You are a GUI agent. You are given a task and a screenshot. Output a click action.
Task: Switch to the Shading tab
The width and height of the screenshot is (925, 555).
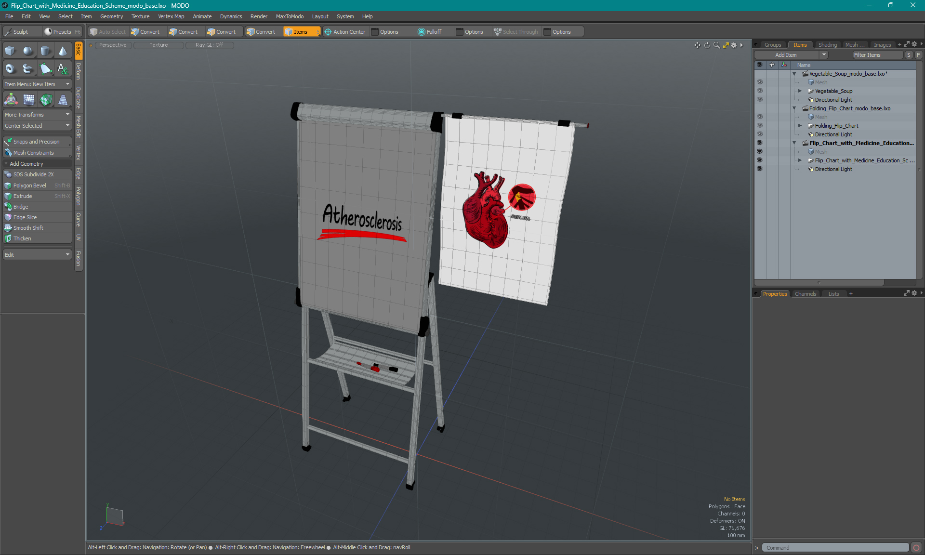pyautogui.click(x=828, y=44)
